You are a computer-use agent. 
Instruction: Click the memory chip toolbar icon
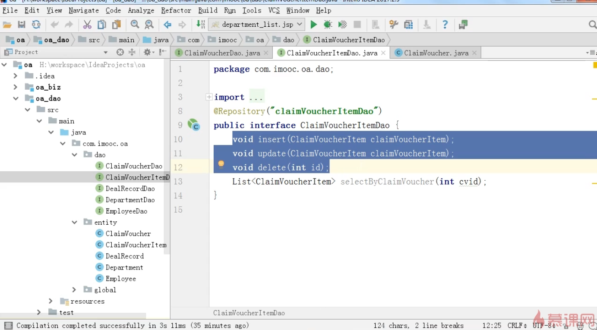pos(463,25)
